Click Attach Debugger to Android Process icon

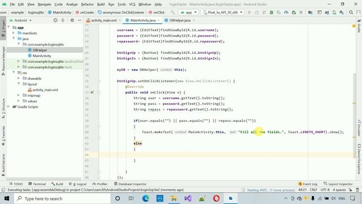pos(294,12)
